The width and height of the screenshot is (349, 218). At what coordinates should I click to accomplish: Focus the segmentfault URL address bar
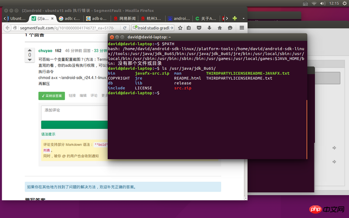67,28
